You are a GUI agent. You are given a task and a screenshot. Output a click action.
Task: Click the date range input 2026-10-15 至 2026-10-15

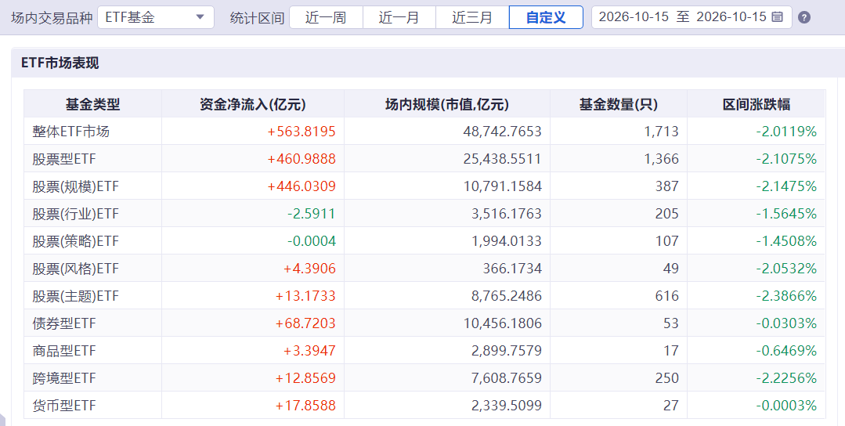(692, 17)
